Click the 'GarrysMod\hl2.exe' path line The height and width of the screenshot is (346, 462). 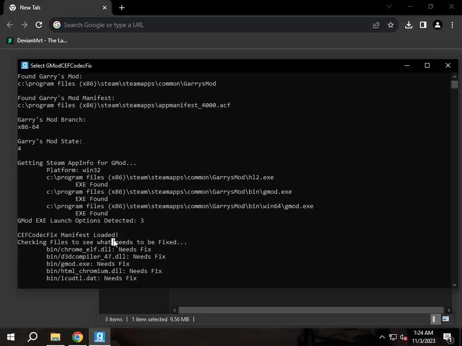[x=160, y=178]
